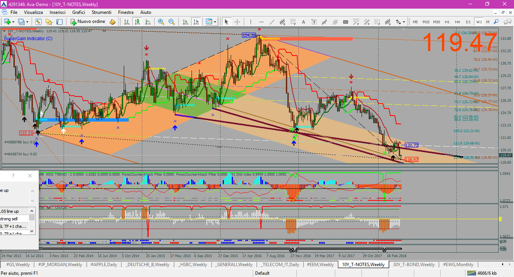Switch to M15 timeframe
Image resolution: width=514 pixels, height=277 pixels.
click(x=426, y=22)
